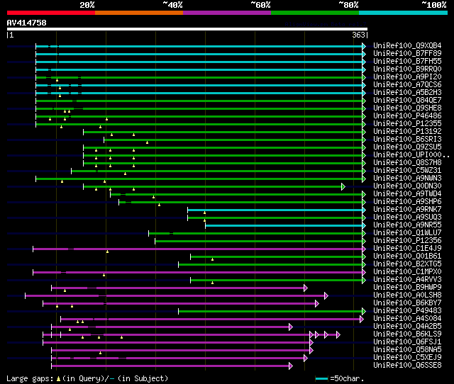
Task: Select the UniRef100_C1E4J9 label
Action: tap(407, 249)
